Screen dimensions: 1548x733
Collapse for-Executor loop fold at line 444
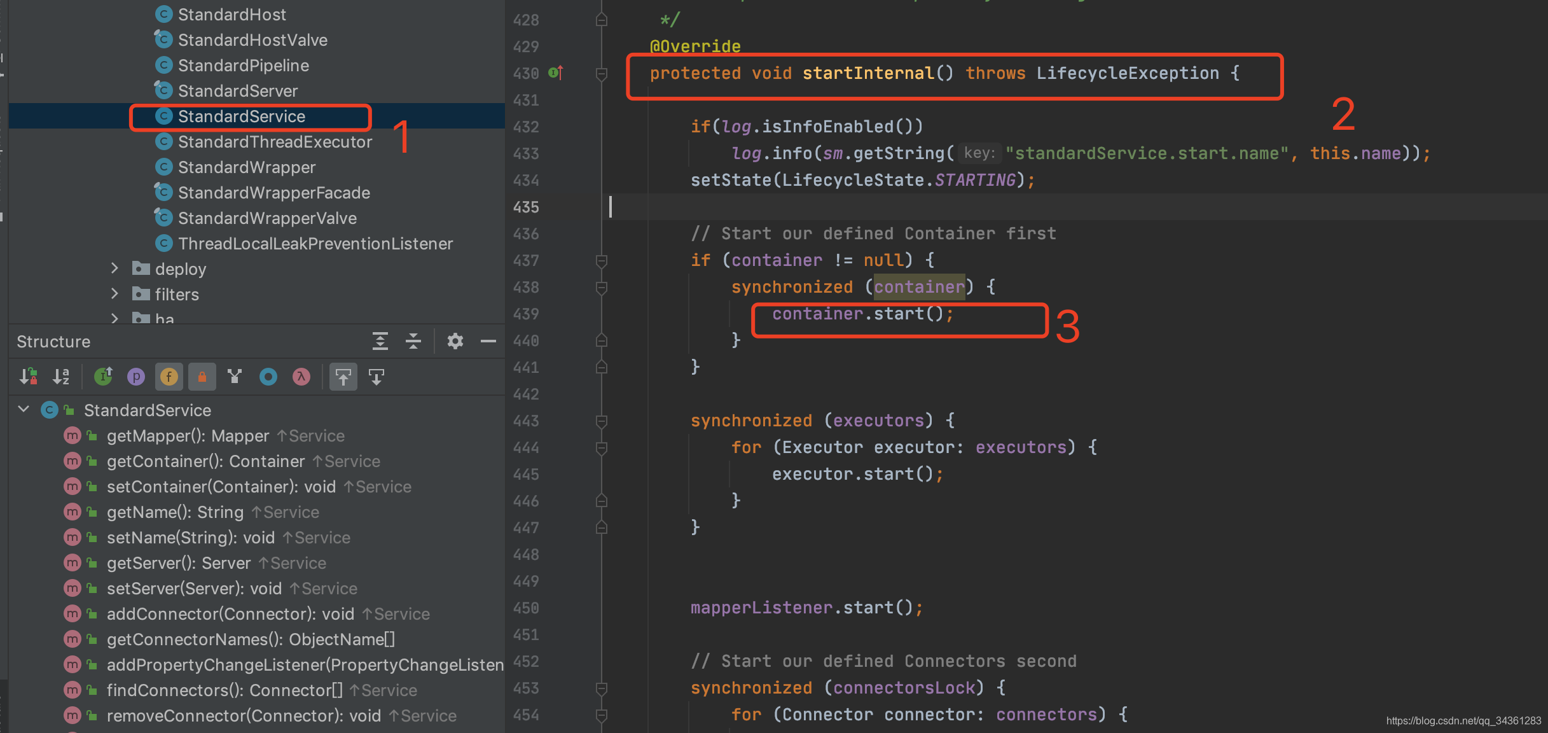[x=601, y=448]
